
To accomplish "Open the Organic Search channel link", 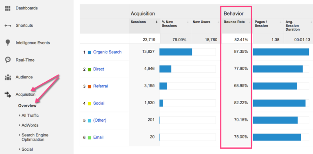I will tap(107, 52).
